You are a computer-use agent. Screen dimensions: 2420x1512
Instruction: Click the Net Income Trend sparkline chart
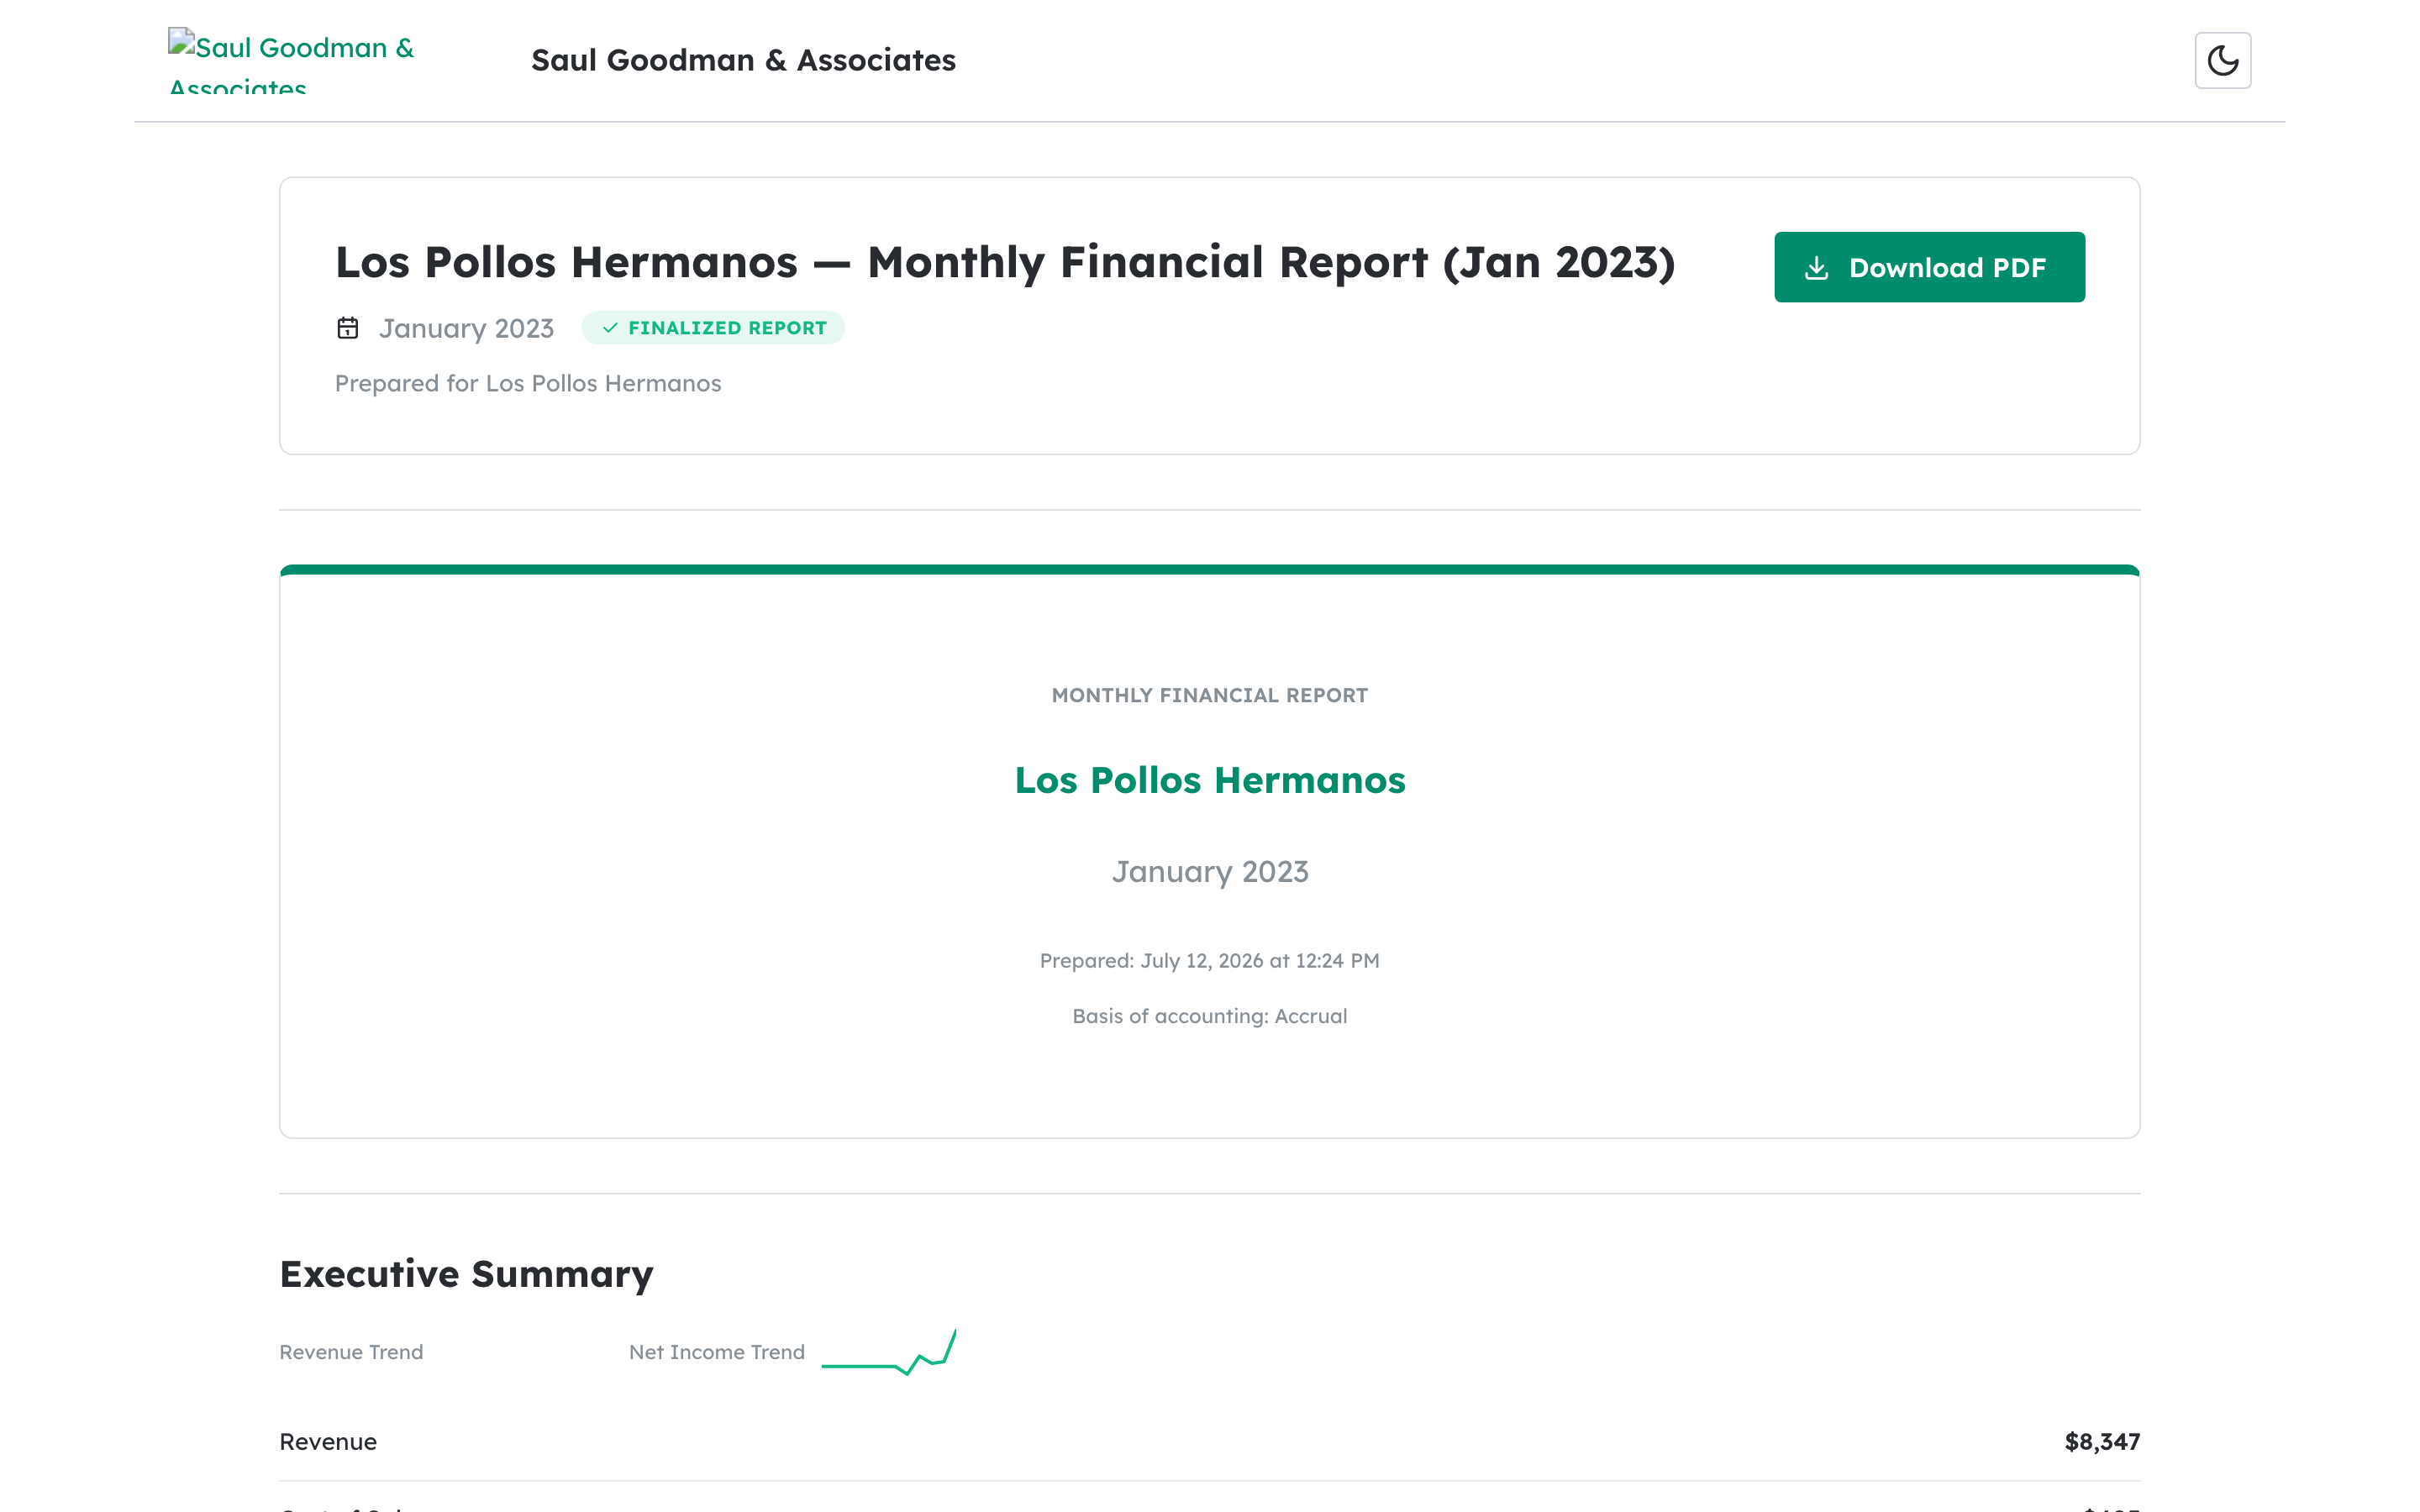pyautogui.click(x=889, y=1352)
